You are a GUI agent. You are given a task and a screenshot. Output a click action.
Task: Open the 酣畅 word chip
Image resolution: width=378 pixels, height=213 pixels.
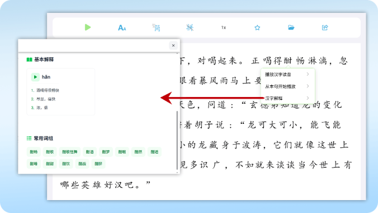coord(34,152)
